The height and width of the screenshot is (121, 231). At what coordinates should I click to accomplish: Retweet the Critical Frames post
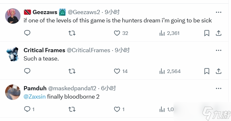[72, 71]
